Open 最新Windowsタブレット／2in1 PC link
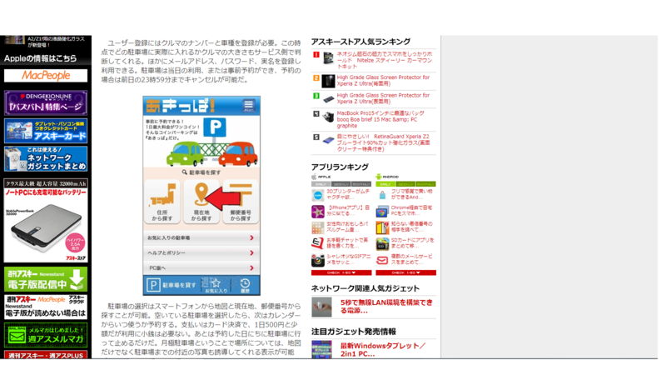666x375 pixels. (x=383, y=349)
